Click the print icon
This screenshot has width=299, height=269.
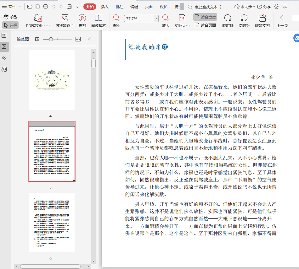(x=46, y=7)
